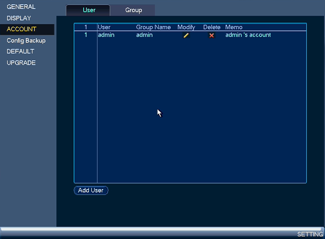Open Config Backup in sidebar
The image size is (325, 239).
(26, 41)
